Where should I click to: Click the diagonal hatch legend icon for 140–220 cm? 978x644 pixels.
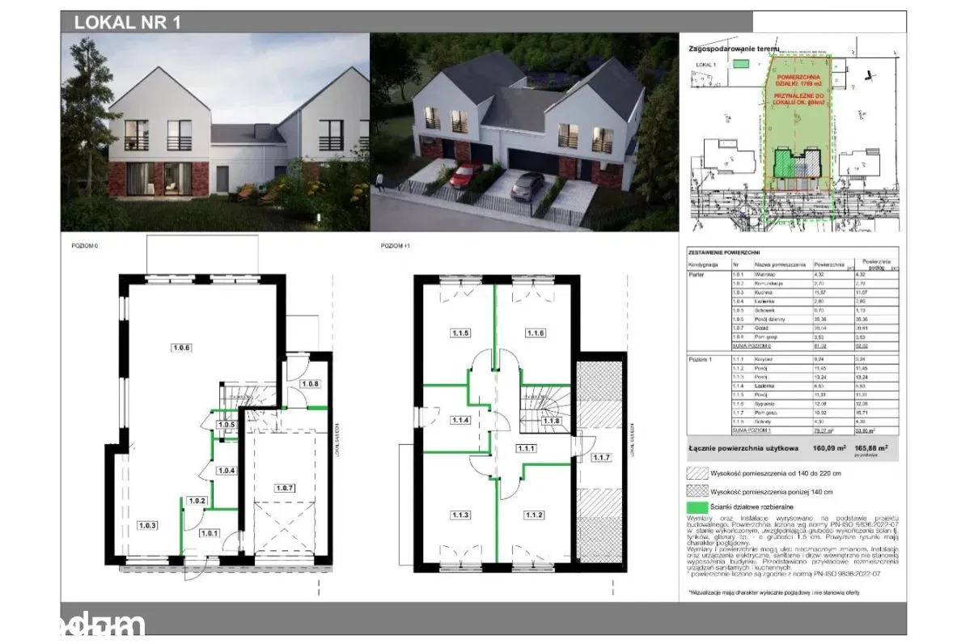pos(696,475)
